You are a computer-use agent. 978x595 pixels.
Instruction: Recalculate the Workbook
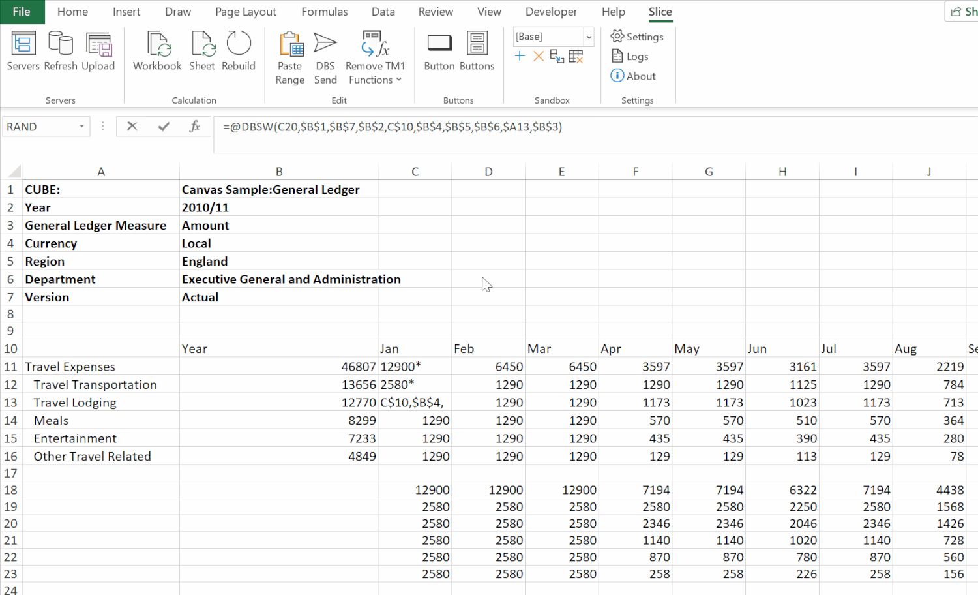(157, 51)
